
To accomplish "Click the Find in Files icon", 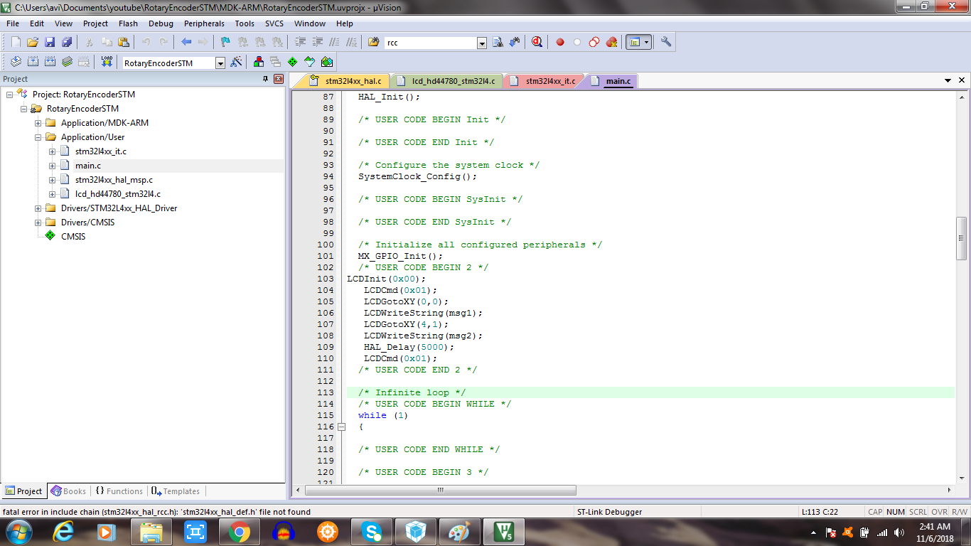I will (373, 42).
